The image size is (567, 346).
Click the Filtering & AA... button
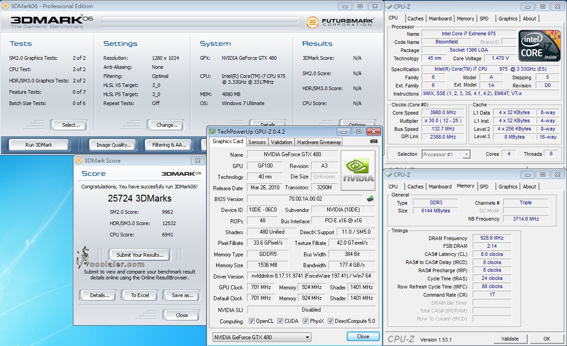[169, 145]
